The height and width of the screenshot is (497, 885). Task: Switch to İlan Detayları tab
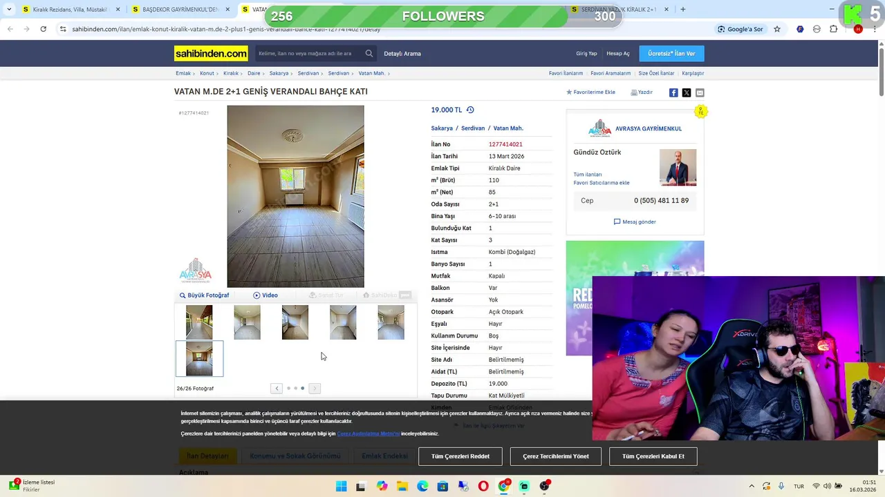tap(207, 456)
